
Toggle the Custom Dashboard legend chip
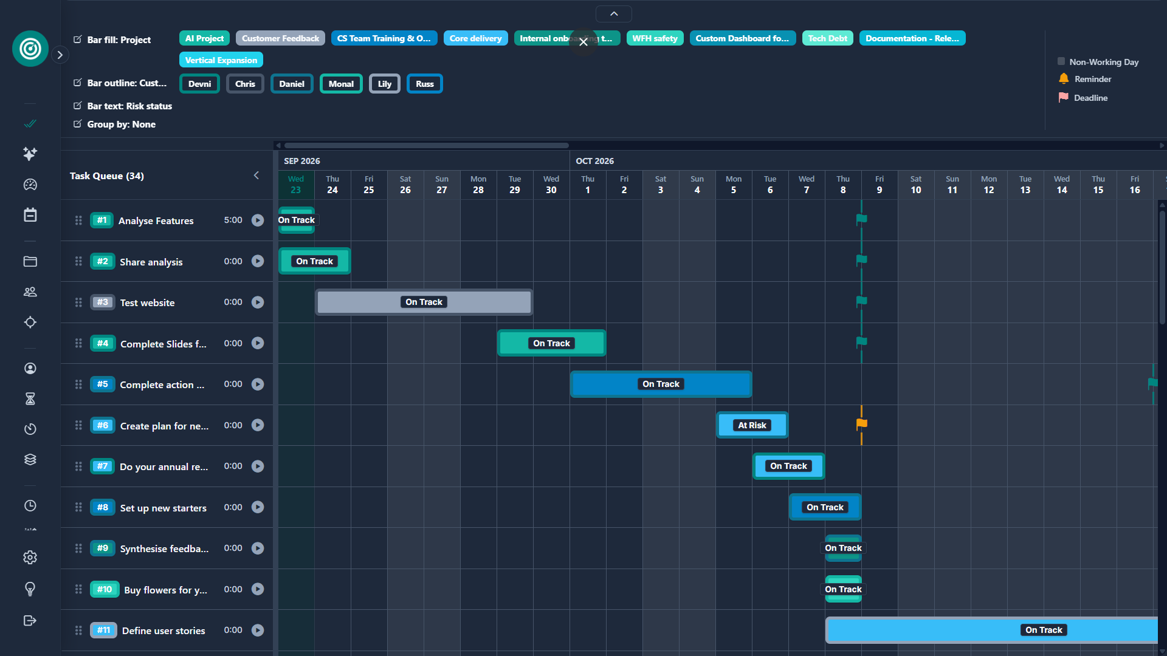pos(743,38)
